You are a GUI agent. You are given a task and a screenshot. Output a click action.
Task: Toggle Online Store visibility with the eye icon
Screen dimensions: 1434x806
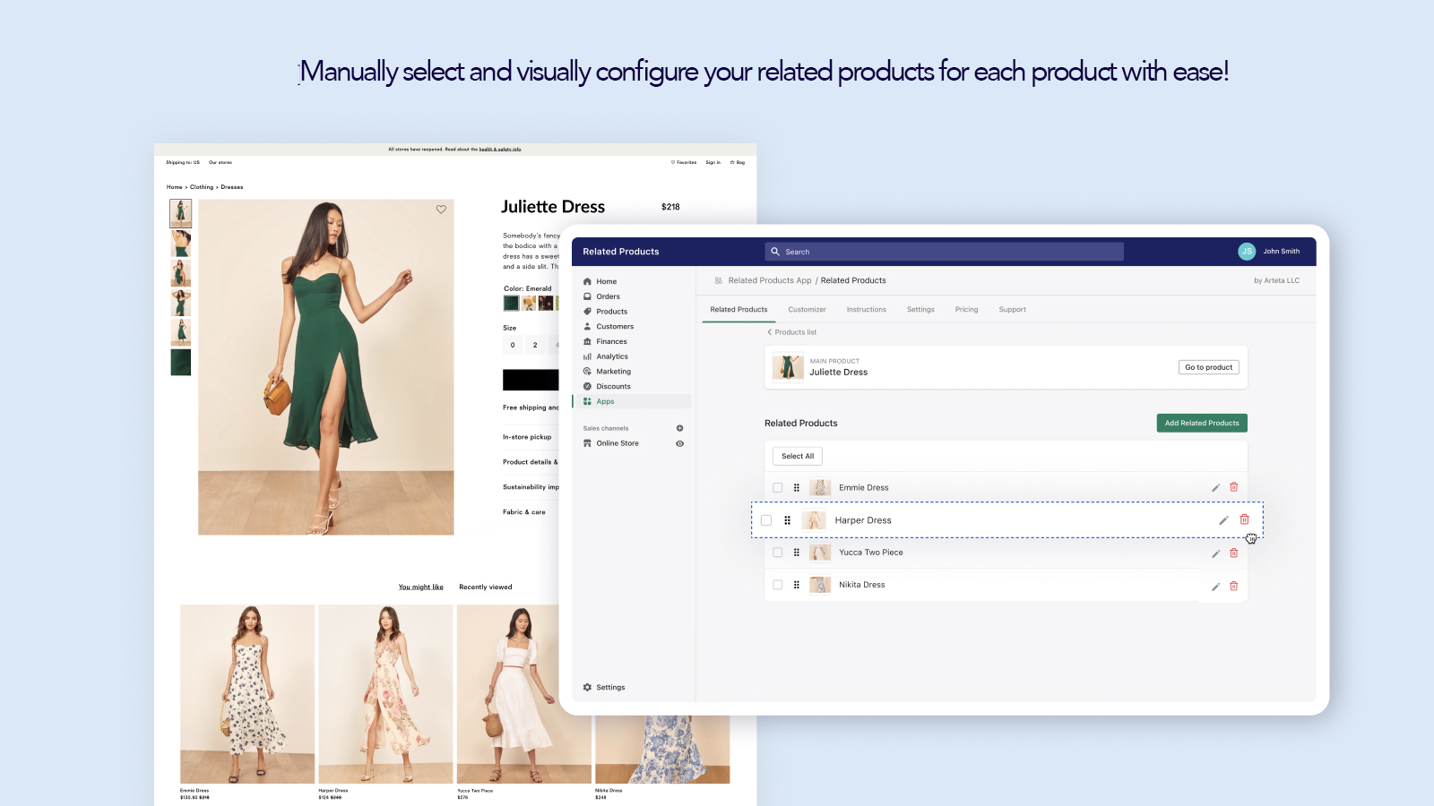click(679, 443)
